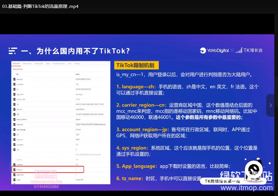Toggle the version_code checkbox
This screenshot has height=196, width=278.
point(14,99)
